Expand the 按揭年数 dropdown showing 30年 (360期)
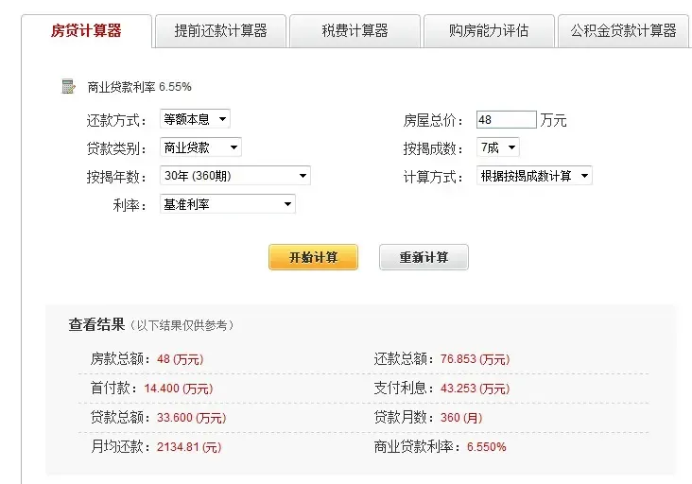692x484 pixels. pyautogui.click(x=234, y=176)
